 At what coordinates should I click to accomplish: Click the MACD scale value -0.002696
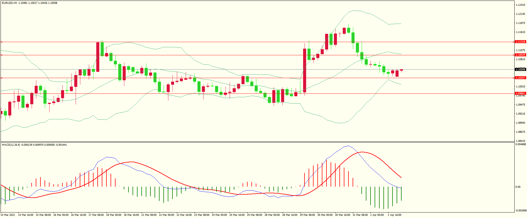click(x=521, y=211)
